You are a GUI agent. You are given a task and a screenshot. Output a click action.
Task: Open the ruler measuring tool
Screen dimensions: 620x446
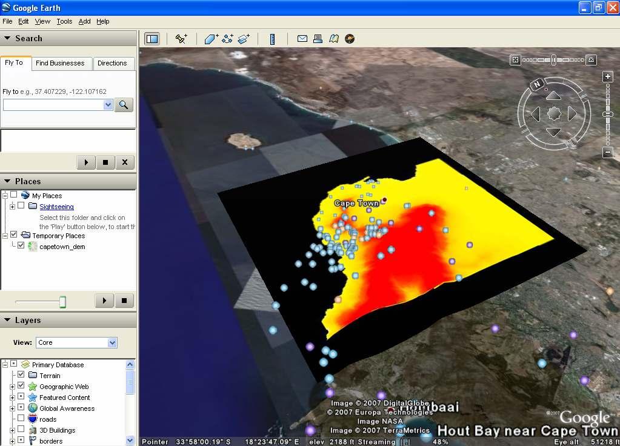click(272, 39)
